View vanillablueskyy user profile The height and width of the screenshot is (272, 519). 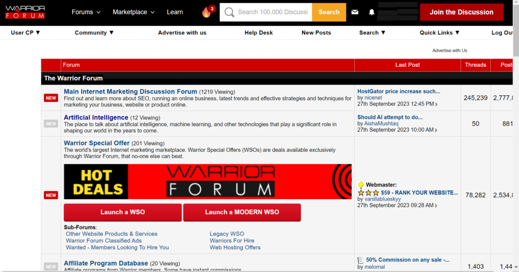382,199
